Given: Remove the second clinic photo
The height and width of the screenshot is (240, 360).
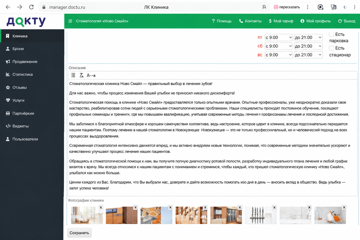Looking at the screenshot, I should point(135,207).
